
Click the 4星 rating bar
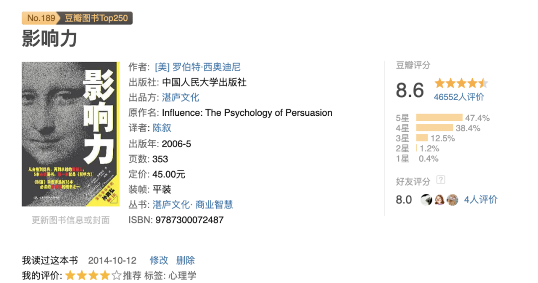(434, 128)
